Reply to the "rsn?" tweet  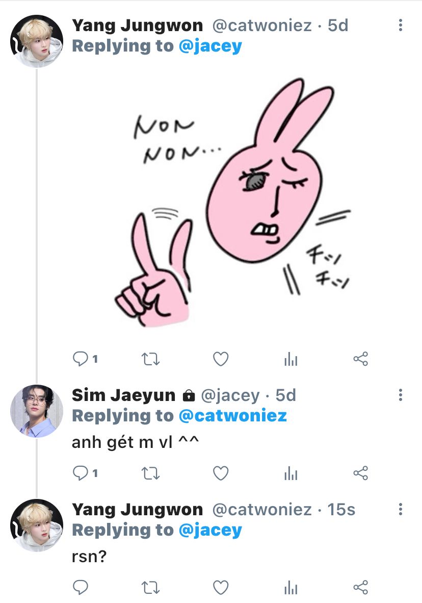click(81, 587)
